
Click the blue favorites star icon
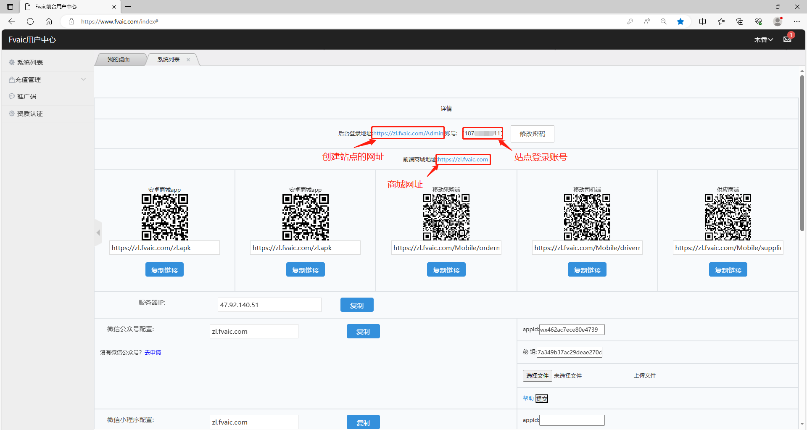680,21
